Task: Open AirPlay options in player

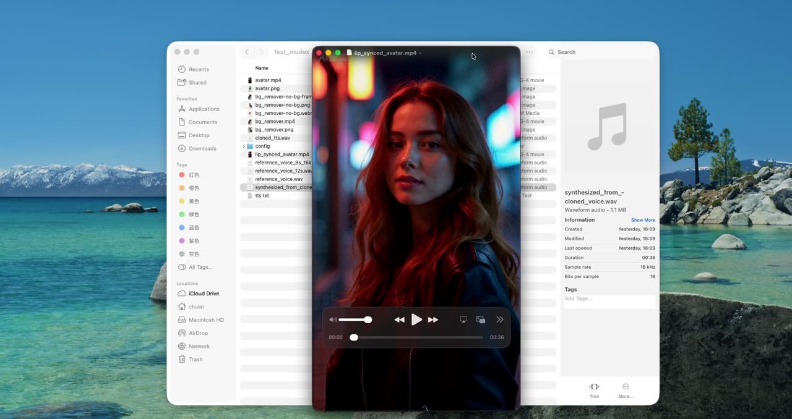Action: tap(463, 320)
